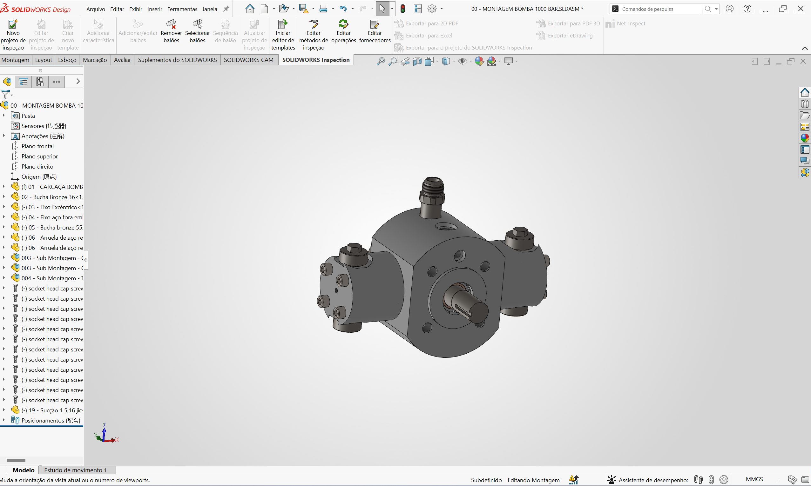
Task: Open the Hide/Show Items eye dropdown
Action: (x=471, y=61)
